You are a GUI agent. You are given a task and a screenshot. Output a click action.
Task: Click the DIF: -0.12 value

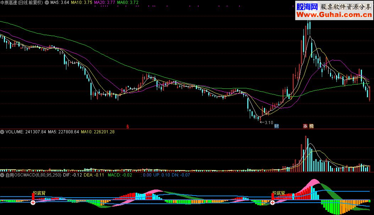coord(72,175)
